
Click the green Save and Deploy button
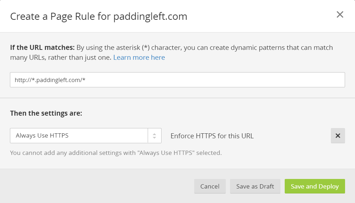(x=315, y=186)
